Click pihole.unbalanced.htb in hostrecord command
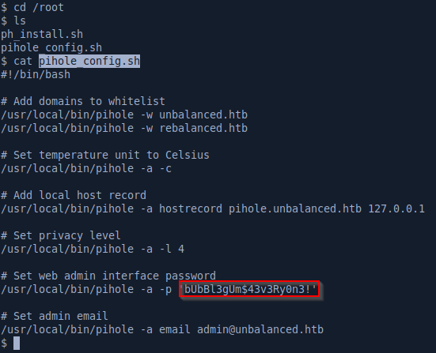The width and height of the screenshot is (436, 353). 295,208
